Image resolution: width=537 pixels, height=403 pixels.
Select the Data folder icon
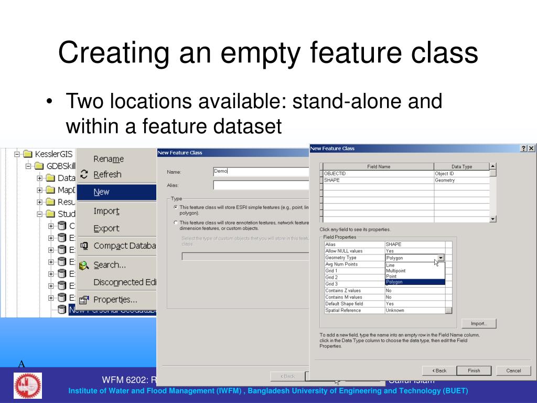(50, 178)
